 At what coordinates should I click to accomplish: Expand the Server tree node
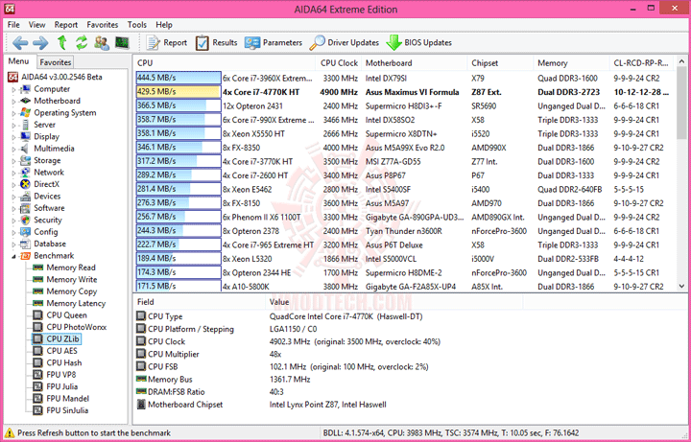point(13,125)
